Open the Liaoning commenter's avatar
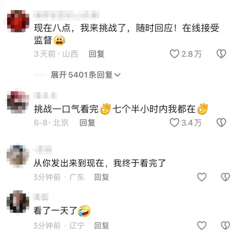 18,202
